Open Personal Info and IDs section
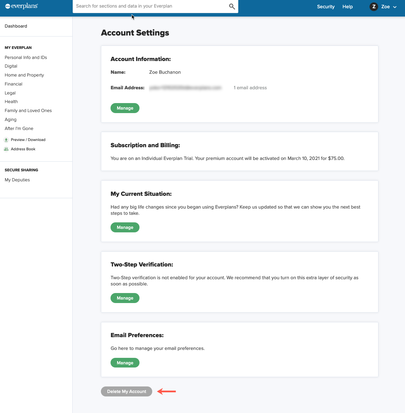 point(26,58)
